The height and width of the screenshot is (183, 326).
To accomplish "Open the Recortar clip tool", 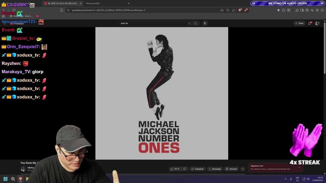I will (231, 169).
